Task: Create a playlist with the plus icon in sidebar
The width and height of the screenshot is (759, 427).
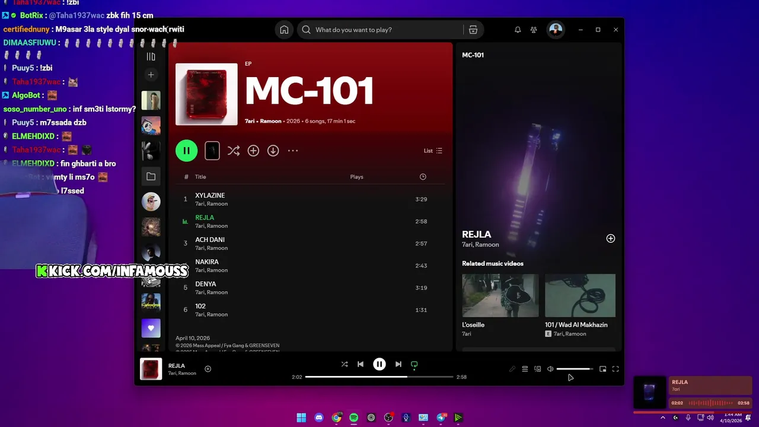Action: 151,75
